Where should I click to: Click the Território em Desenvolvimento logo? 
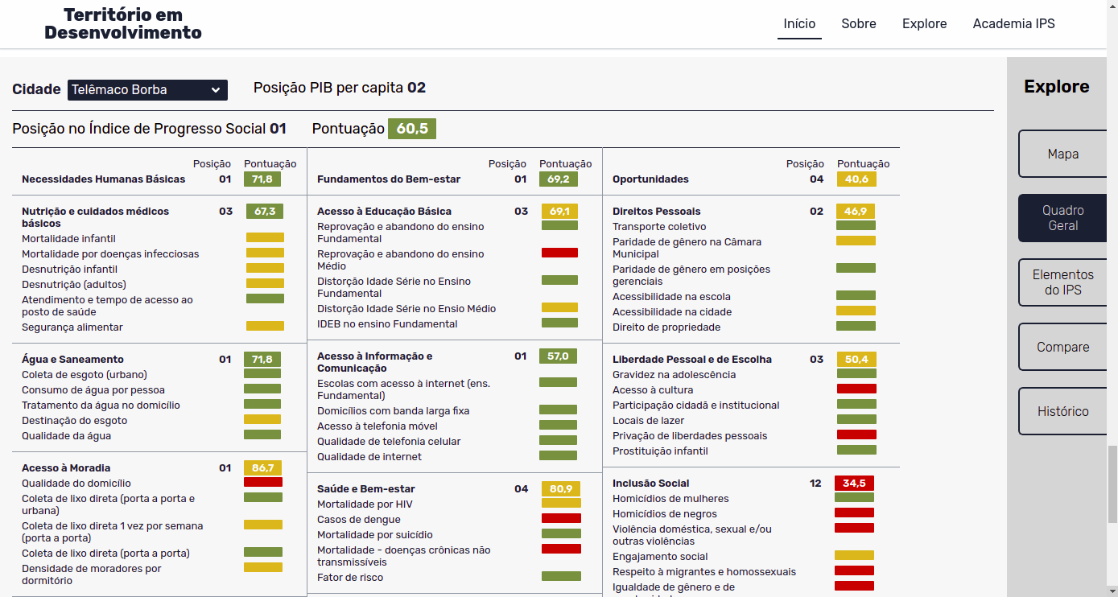123,24
